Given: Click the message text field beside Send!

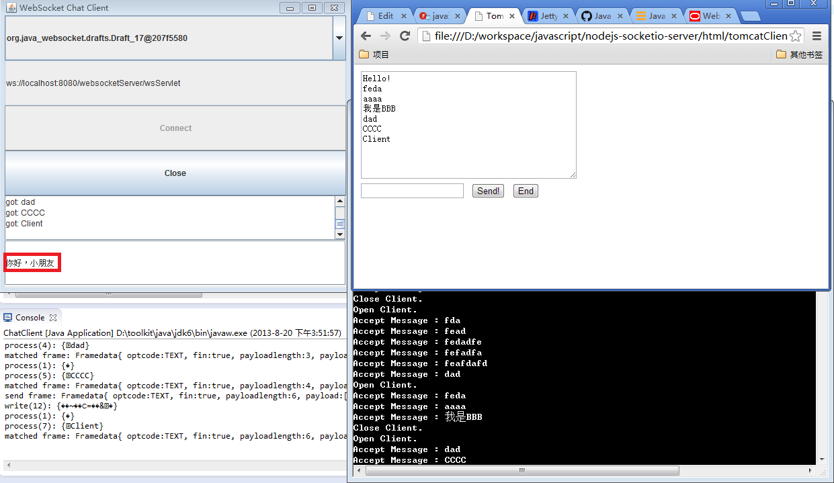Looking at the screenshot, I should [412, 191].
